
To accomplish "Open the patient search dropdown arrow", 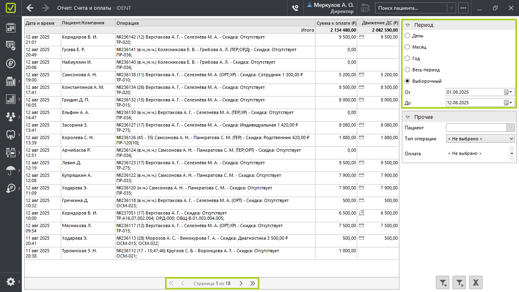I will tap(451, 8).
